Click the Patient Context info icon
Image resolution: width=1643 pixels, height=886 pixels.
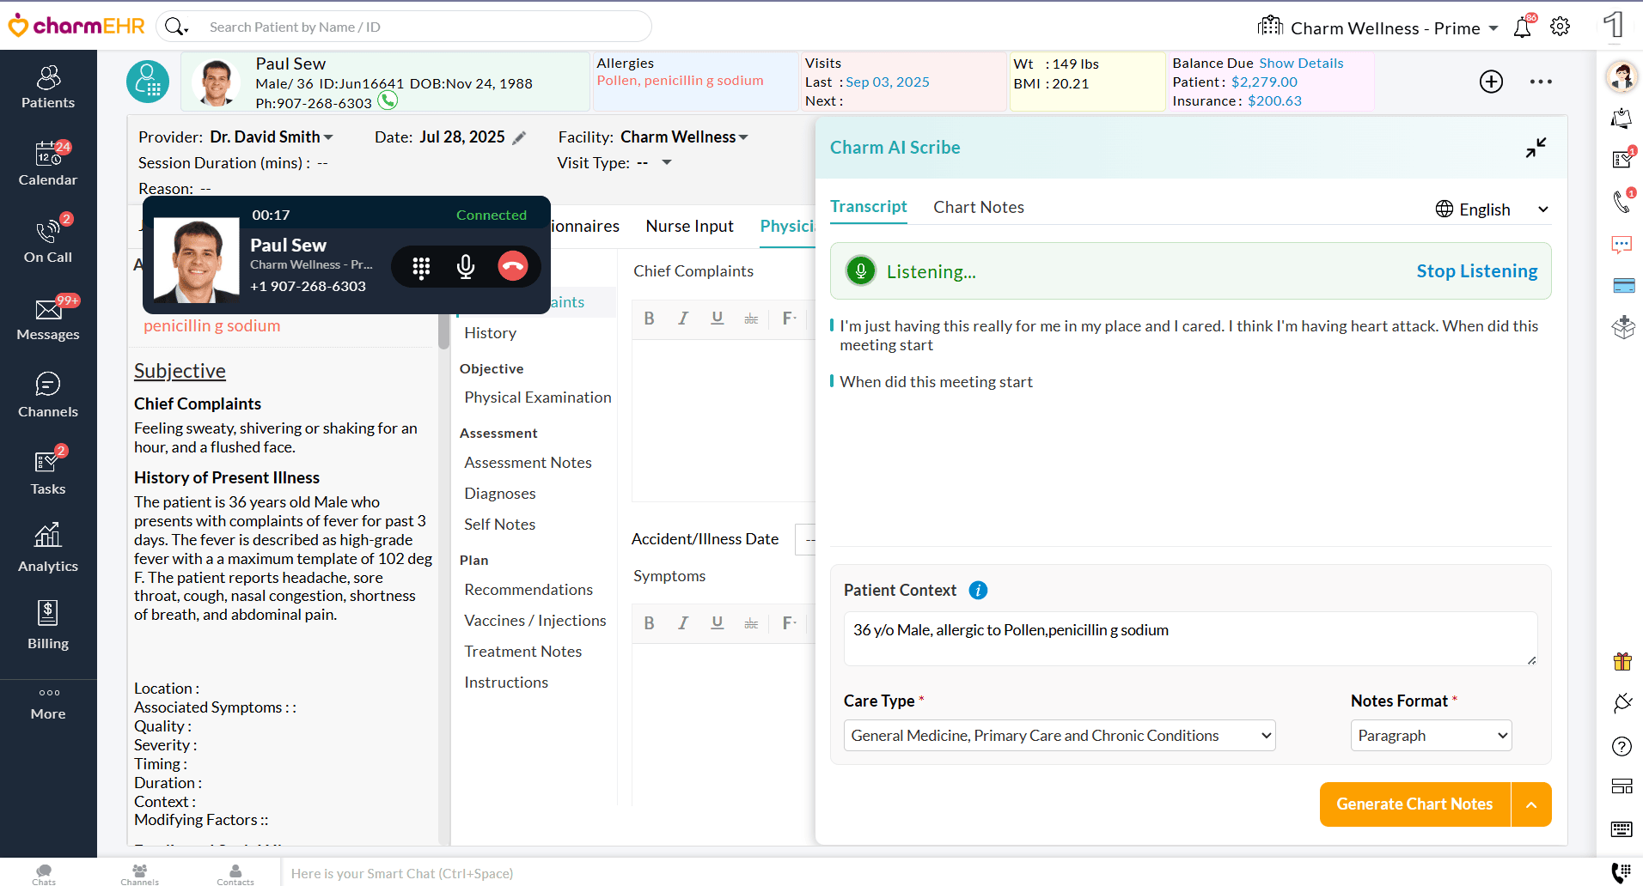click(978, 591)
